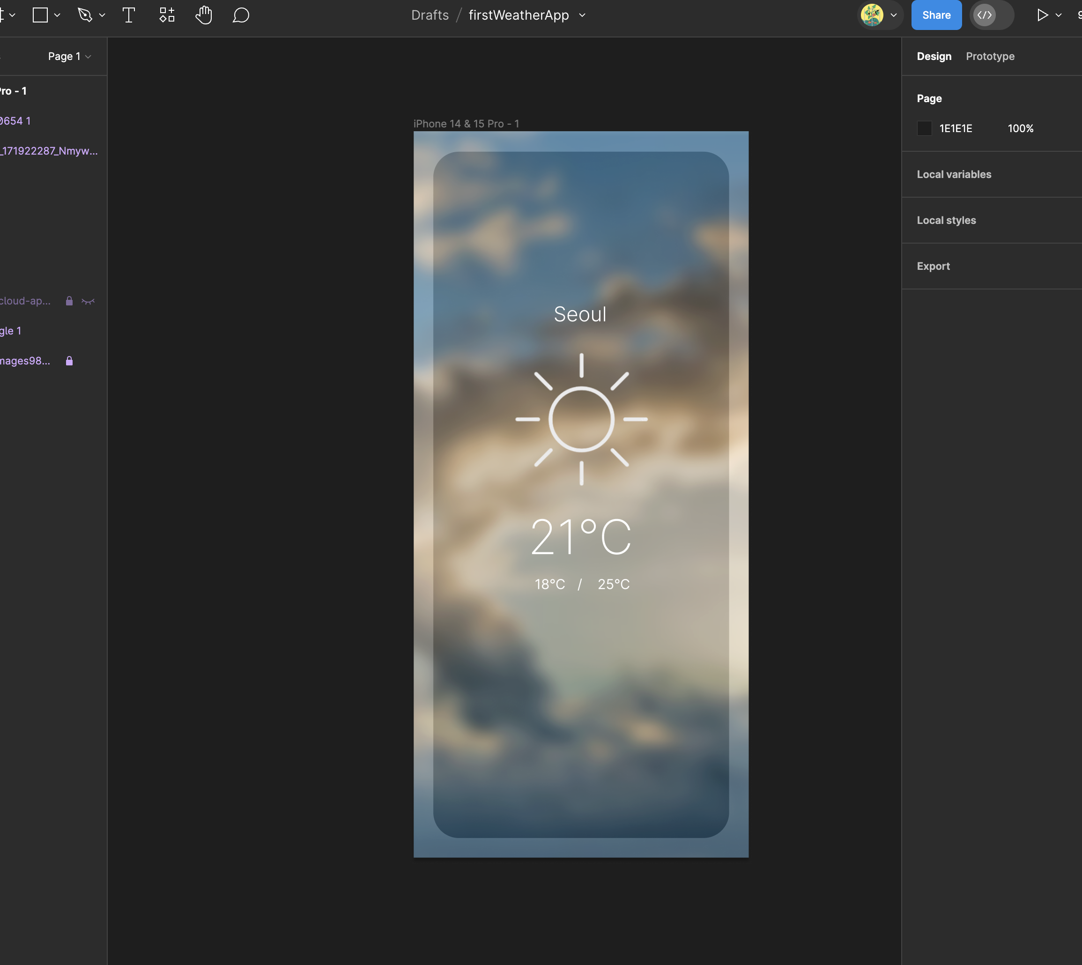Open the Page 1 dropdown
Screen dimensions: 1082x965
(71, 56)
